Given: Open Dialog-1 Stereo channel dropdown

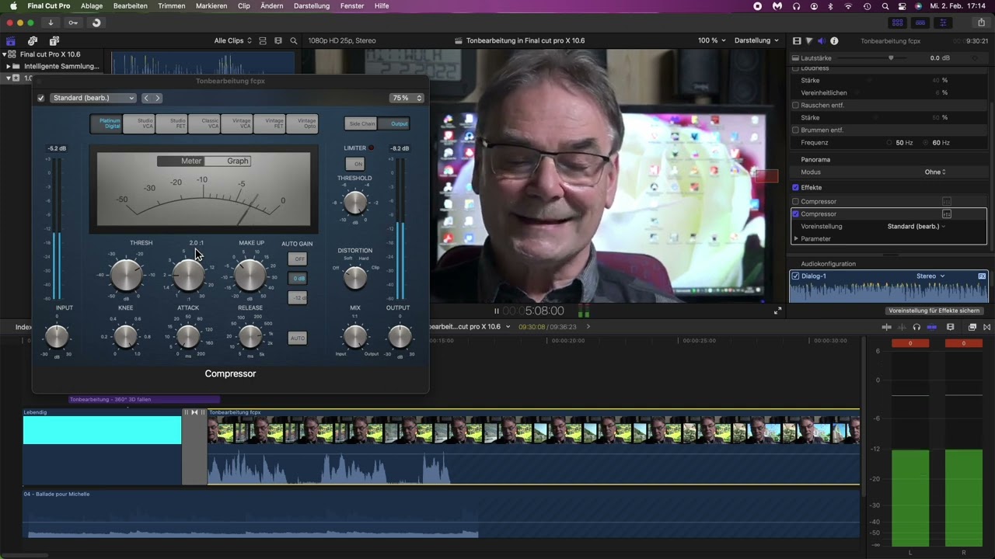Looking at the screenshot, I should pos(930,276).
